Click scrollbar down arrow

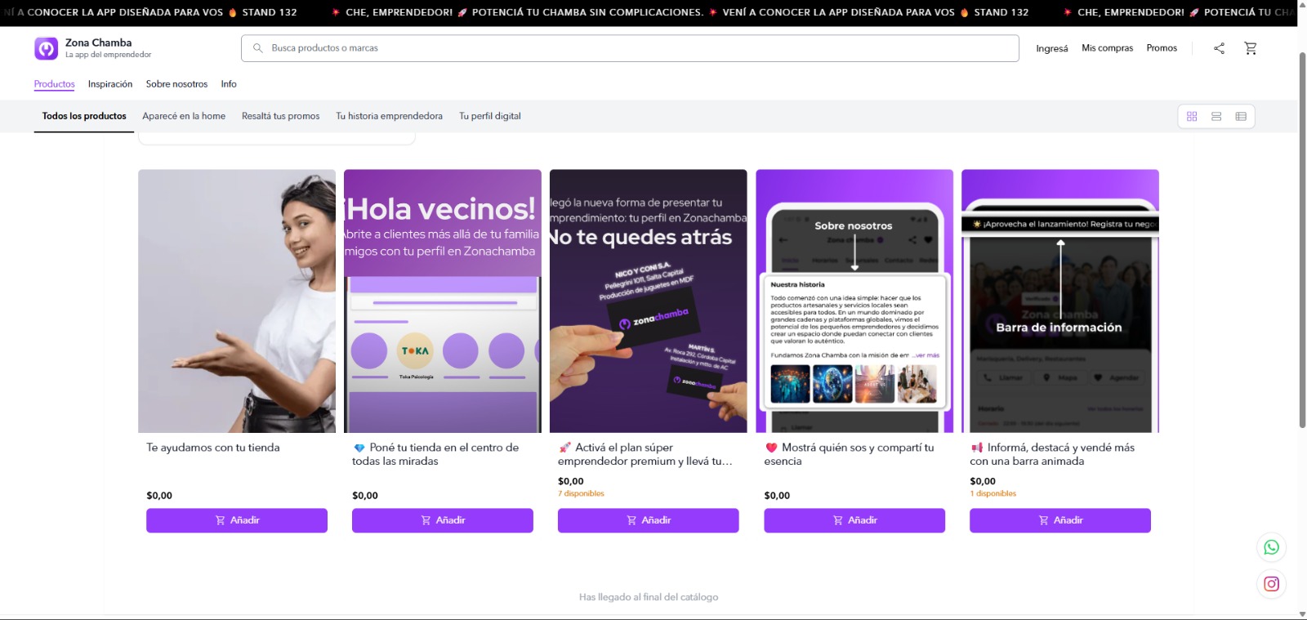pos(1302,613)
